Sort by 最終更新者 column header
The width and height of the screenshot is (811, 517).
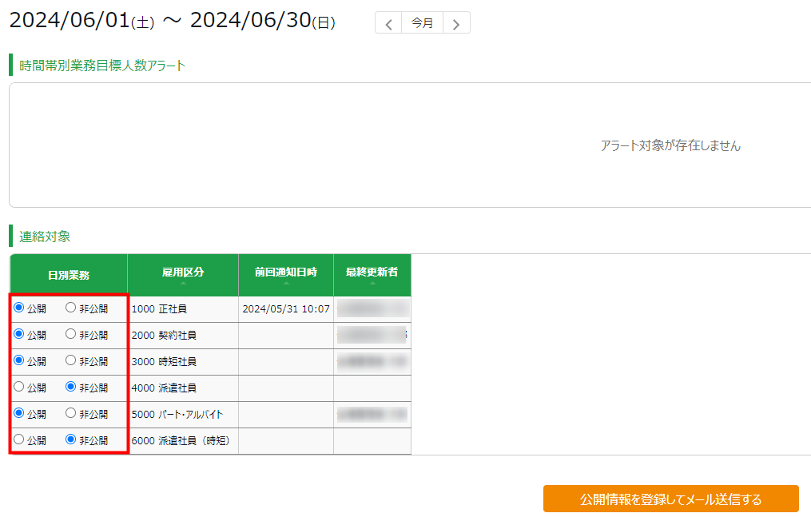(x=372, y=272)
